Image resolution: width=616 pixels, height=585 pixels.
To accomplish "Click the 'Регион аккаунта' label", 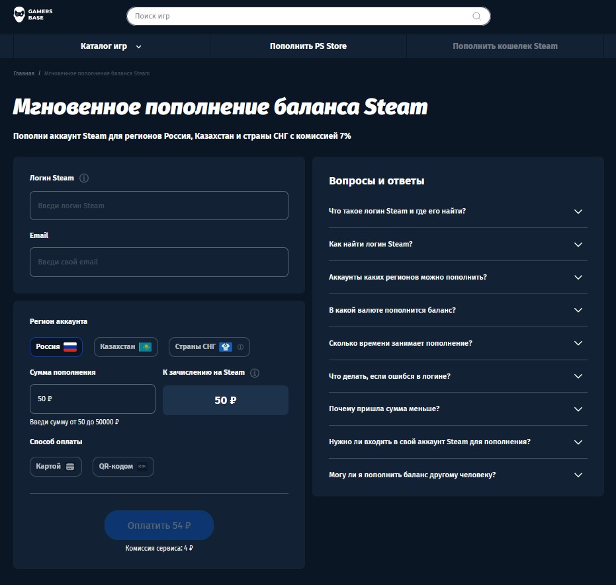I will (58, 321).
